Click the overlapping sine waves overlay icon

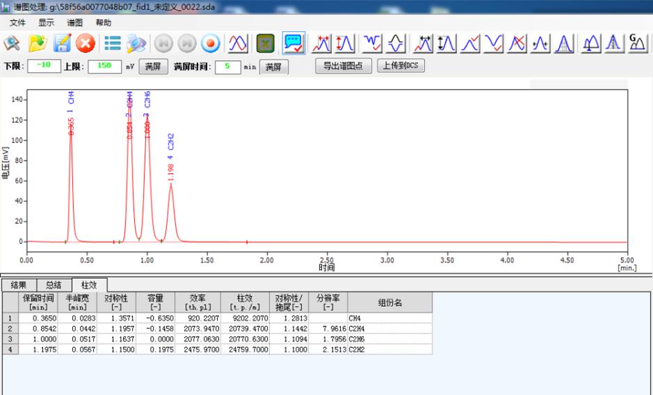click(238, 44)
